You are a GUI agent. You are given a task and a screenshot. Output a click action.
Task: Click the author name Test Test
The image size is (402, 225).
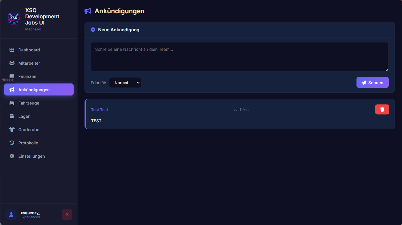coord(100,110)
